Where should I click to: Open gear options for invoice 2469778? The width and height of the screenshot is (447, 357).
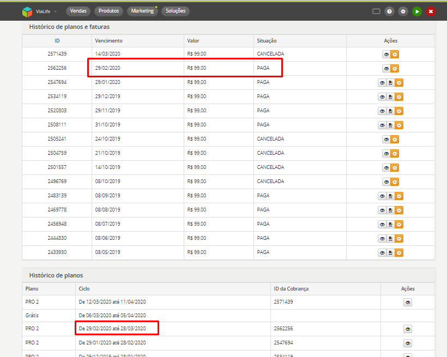[x=399, y=210]
